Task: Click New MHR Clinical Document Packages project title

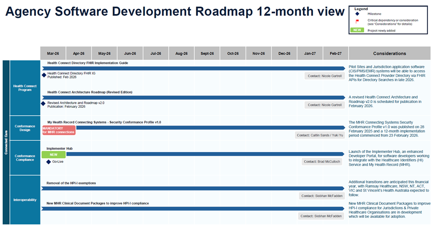Action: [98, 203]
